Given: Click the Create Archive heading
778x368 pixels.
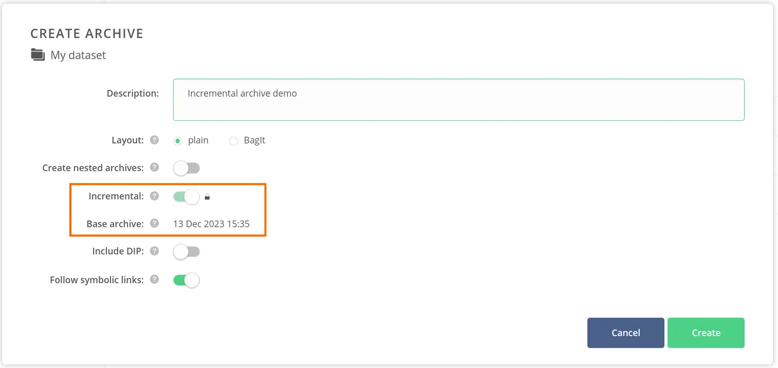Looking at the screenshot, I should pos(87,33).
